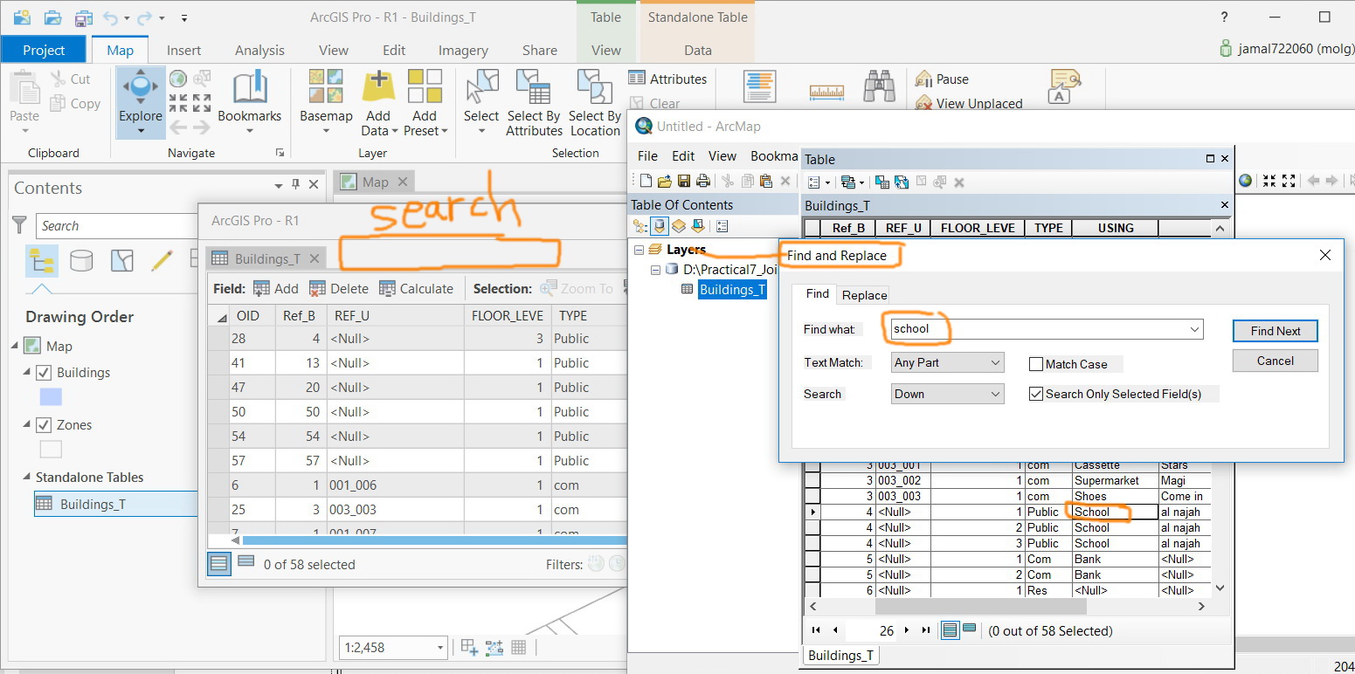Screen dimensions: 1355x674
Task: Click the Add Preset icon
Action: tap(425, 87)
